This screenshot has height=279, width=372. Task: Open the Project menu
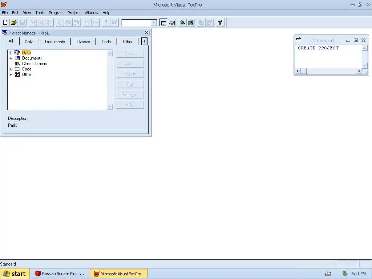click(x=74, y=13)
